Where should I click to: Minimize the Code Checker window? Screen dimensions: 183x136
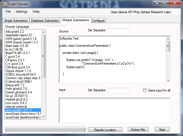pos(157,3)
